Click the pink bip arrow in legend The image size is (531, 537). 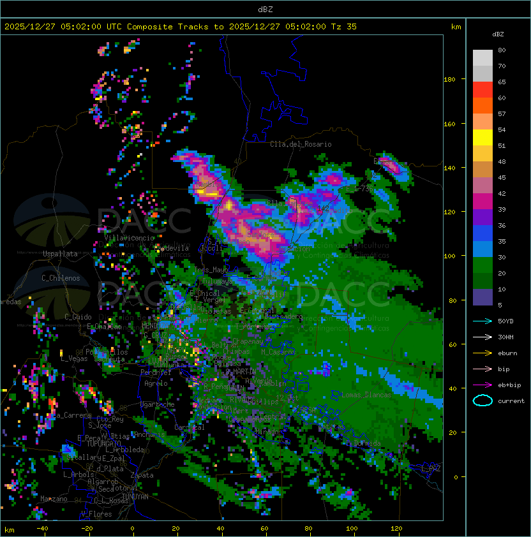(x=482, y=369)
